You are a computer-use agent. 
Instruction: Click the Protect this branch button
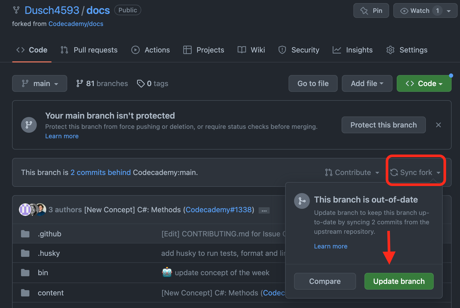(x=384, y=125)
